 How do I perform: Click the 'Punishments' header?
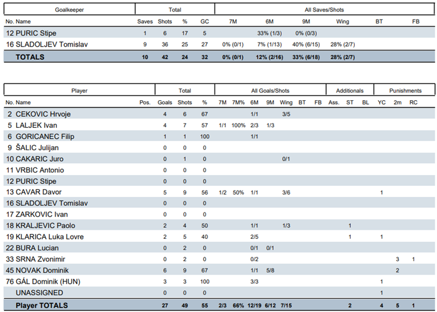[405, 91]
